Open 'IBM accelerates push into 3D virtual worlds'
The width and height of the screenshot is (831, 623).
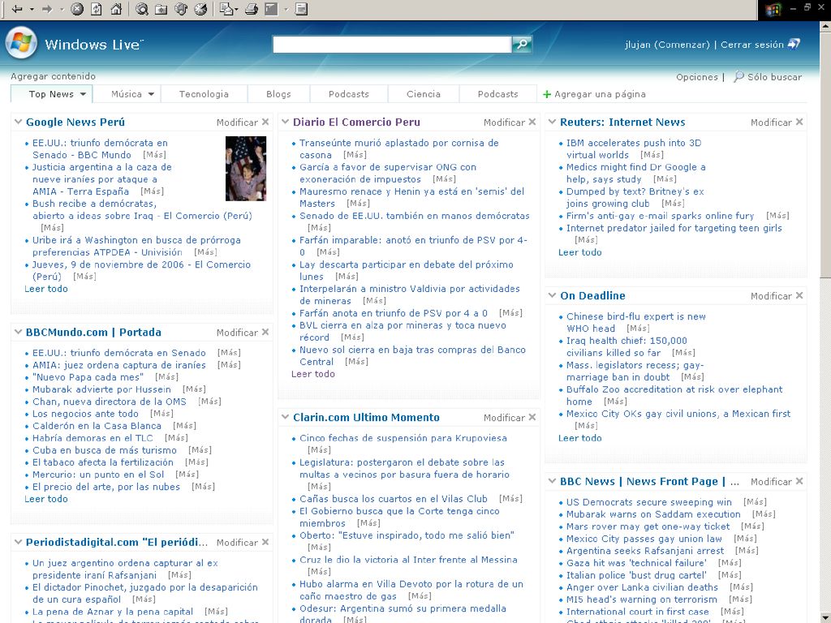pos(633,149)
